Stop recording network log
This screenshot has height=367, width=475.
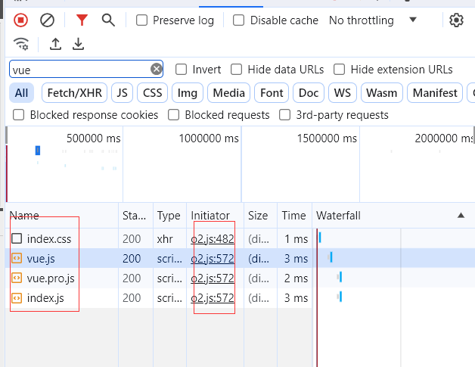21,20
